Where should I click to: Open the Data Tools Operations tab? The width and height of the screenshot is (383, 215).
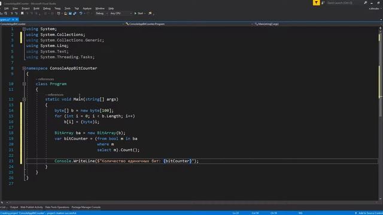click(57, 207)
